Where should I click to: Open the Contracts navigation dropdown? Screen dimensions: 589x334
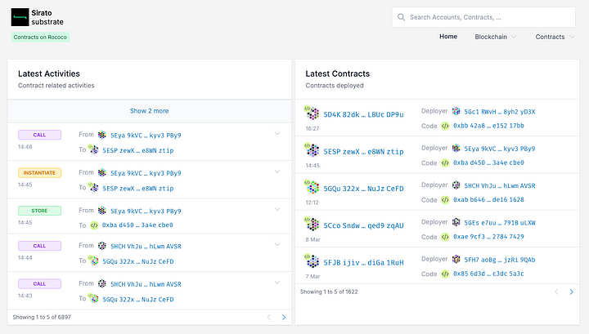pyautogui.click(x=554, y=37)
